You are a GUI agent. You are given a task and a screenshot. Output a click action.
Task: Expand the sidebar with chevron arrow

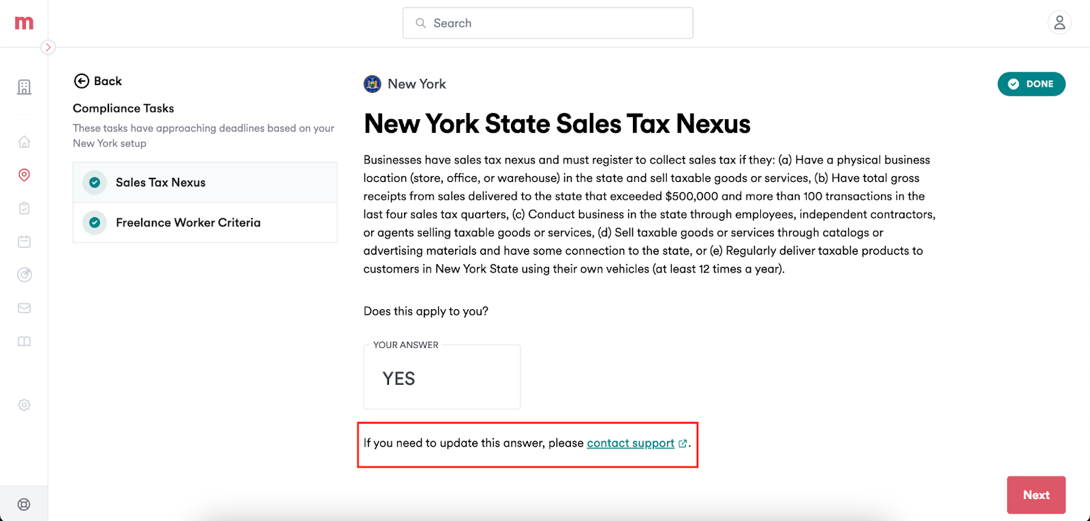coord(48,47)
